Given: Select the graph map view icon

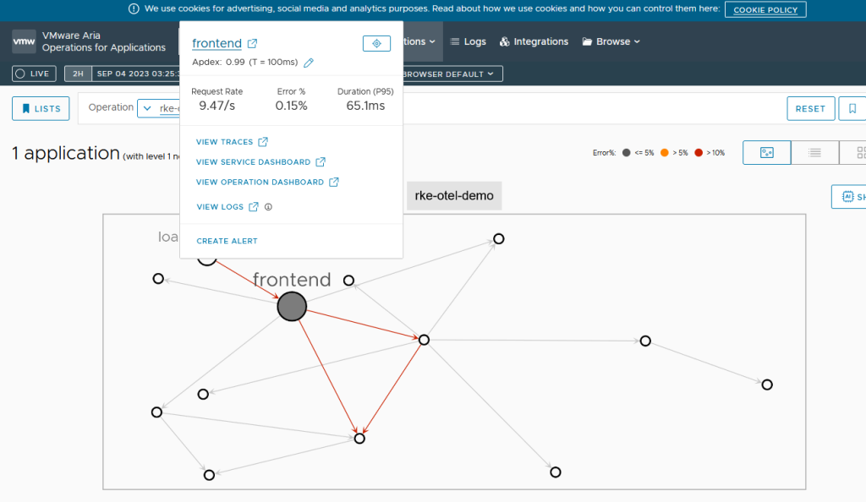Looking at the screenshot, I should pos(767,153).
